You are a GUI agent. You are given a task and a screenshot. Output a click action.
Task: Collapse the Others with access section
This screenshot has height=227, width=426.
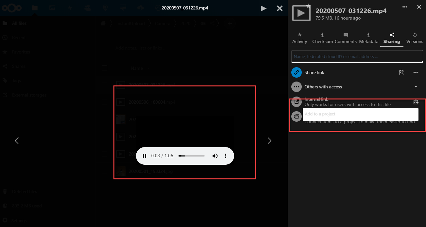click(416, 87)
